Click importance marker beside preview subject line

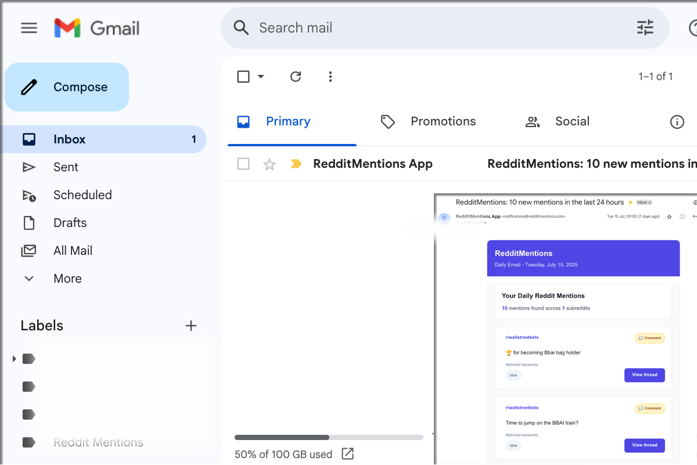[x=630, y=203]
